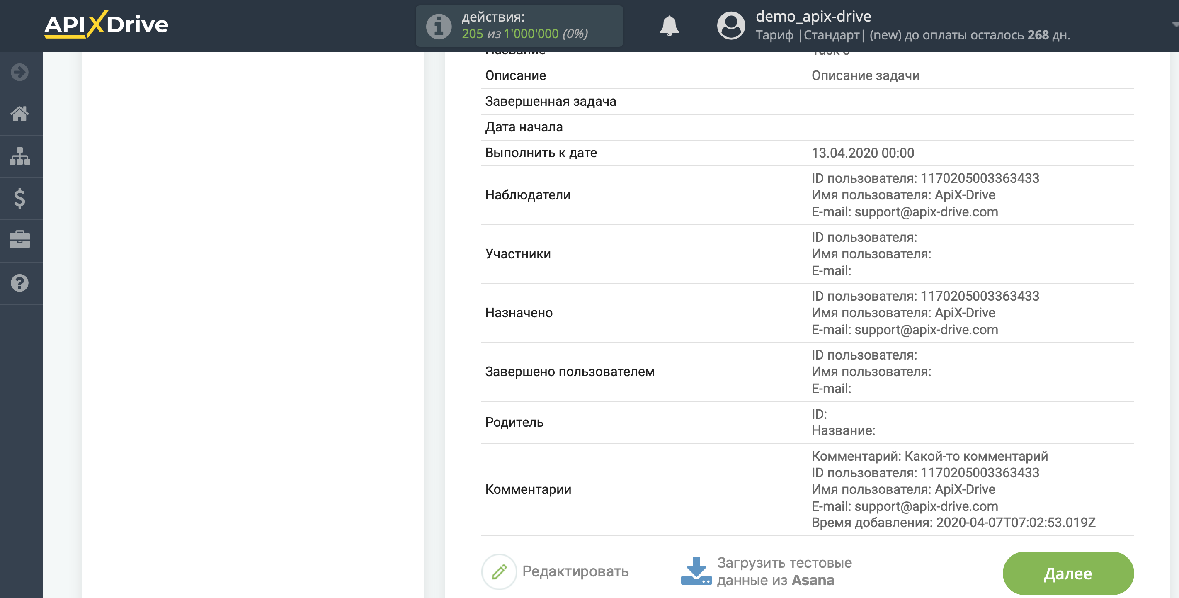Click the download test data icon

pos(696,571)
